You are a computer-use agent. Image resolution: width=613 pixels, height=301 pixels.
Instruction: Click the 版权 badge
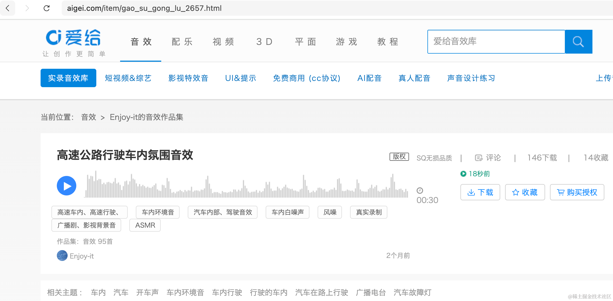click(399, 157)
